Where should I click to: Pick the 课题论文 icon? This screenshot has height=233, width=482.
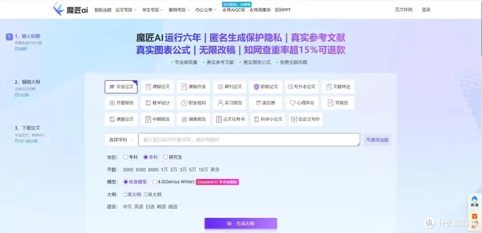112,119
